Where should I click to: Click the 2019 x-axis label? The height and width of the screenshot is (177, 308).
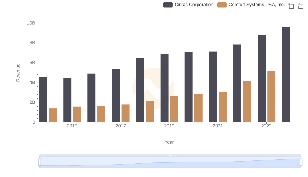click(169, 126)
